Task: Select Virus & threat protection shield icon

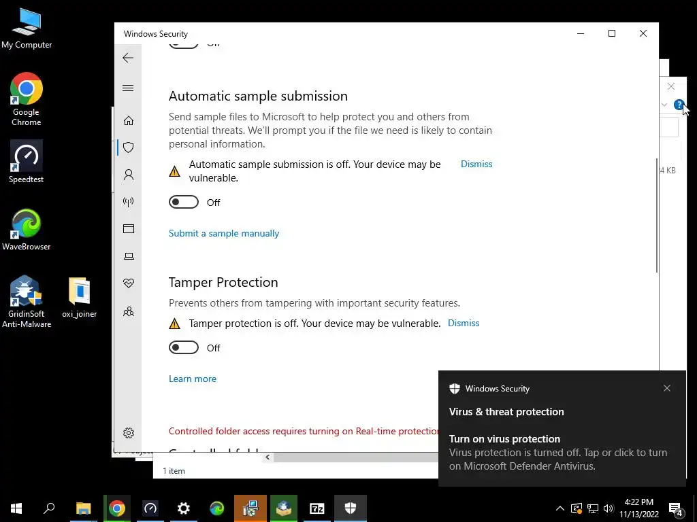Action: tap(129, 147)
